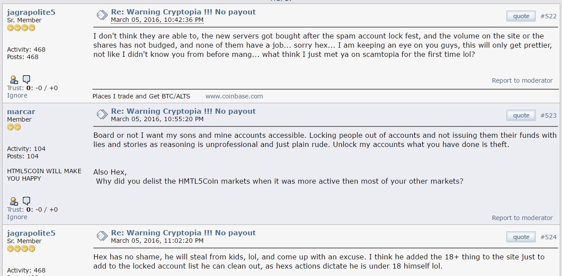Click the message icon beside the post #524 title
This screenshot has height=276, width=562.
[102, 236]
